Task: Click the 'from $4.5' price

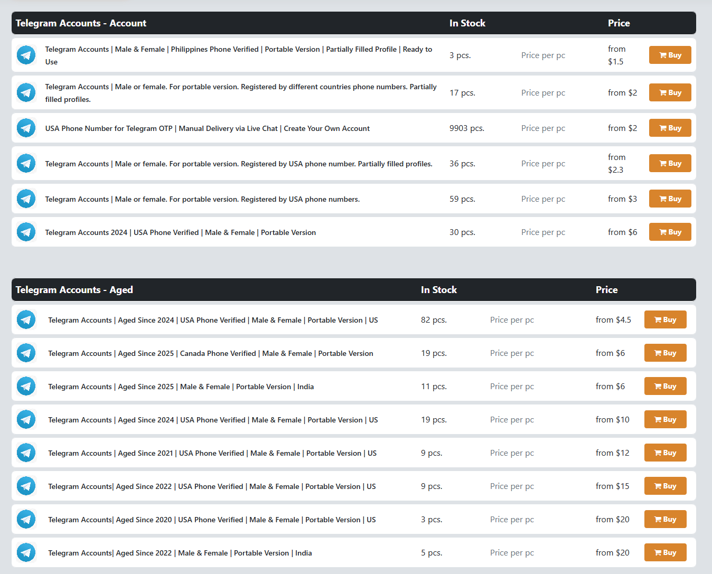Action: (613, 320)
